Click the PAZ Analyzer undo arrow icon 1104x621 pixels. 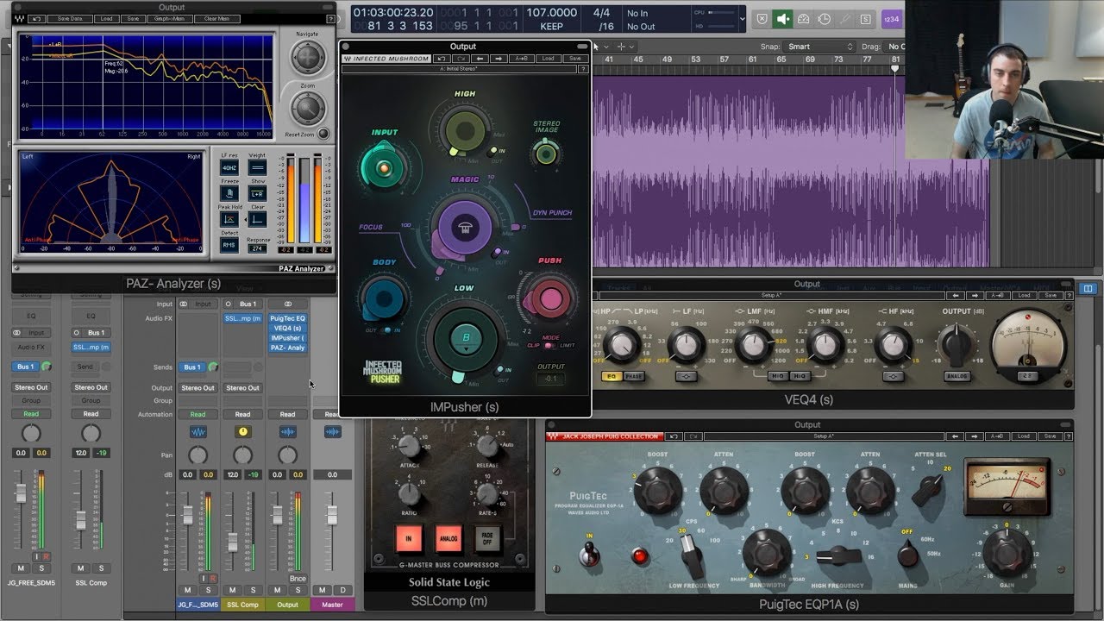point(36,18)
